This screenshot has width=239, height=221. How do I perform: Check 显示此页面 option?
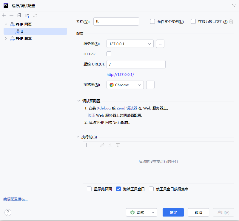pos(89,189)
